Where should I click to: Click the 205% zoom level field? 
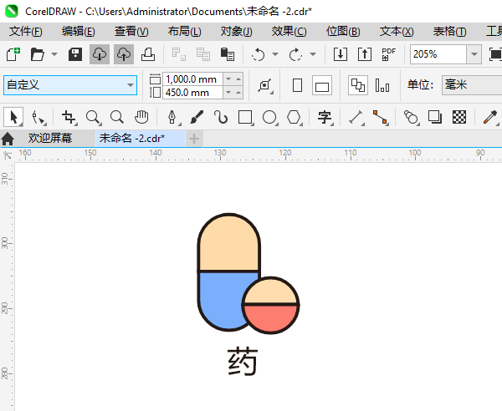[x=438, y=54]
